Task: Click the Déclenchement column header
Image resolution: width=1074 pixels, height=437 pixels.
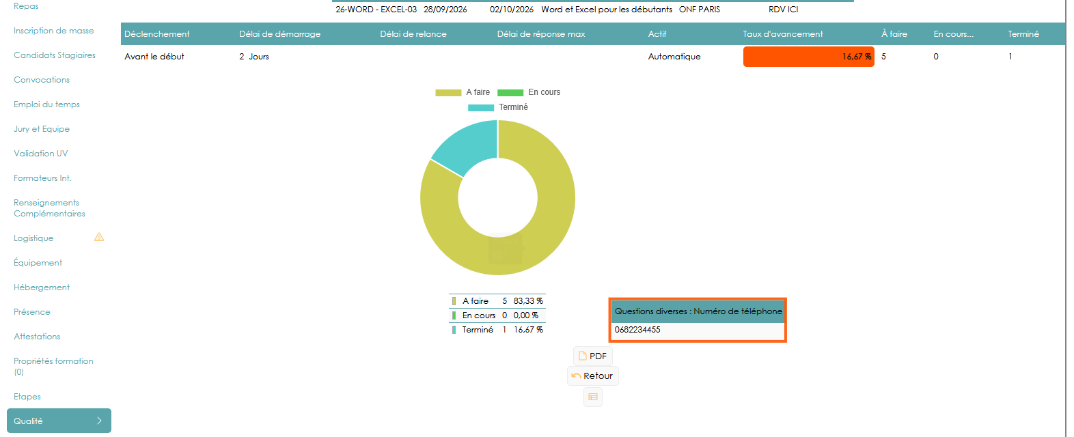Action: tap(157, 34)
